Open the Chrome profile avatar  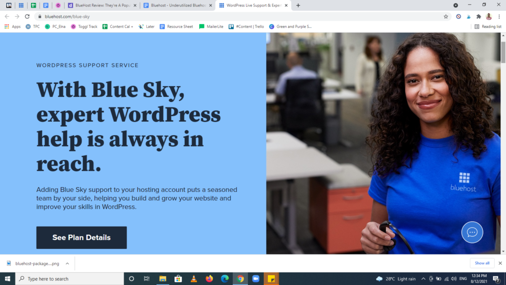(x=489, y=16)
